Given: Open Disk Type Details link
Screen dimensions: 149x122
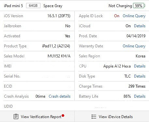Looking at the screenshot, I should pos(140,76).
